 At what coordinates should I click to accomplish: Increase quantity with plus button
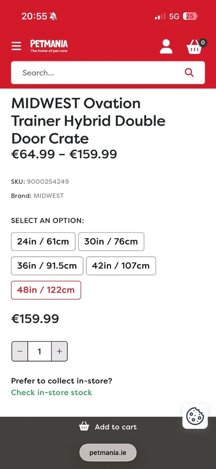[x=59, y=351]
